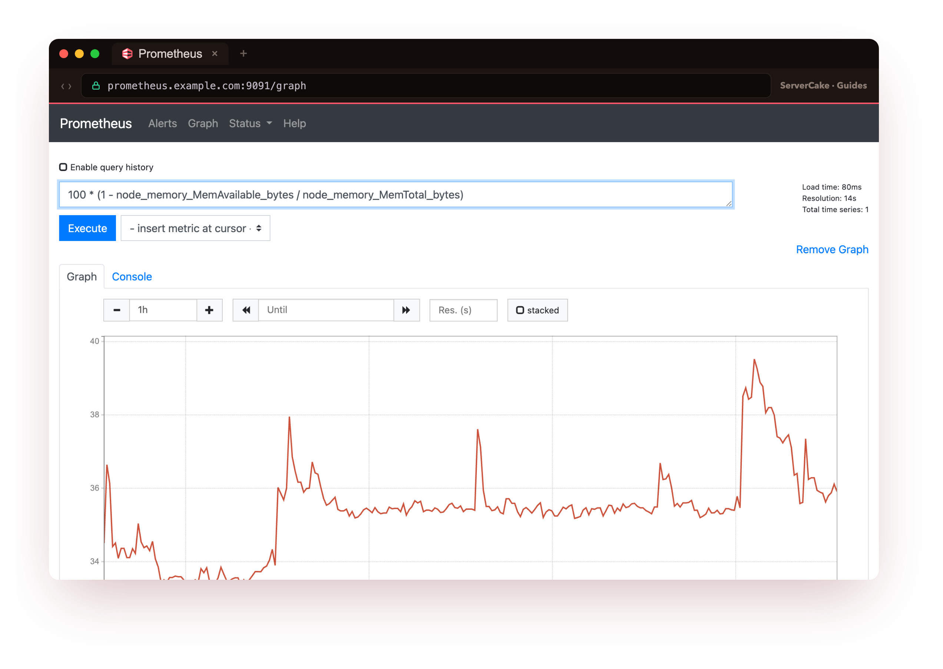Rewind the end time backward
This screenshot has width=943, height=669.
pos(246,310)
